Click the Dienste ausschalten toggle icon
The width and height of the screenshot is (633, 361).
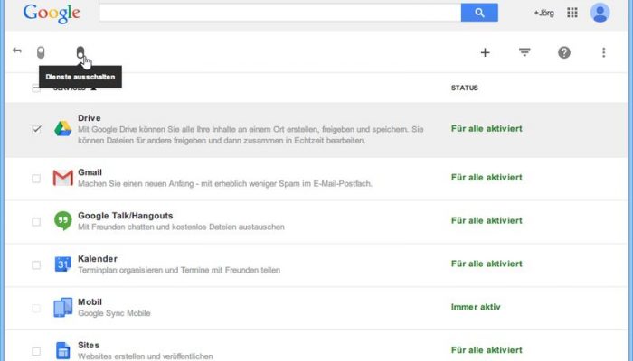point(80,52)
